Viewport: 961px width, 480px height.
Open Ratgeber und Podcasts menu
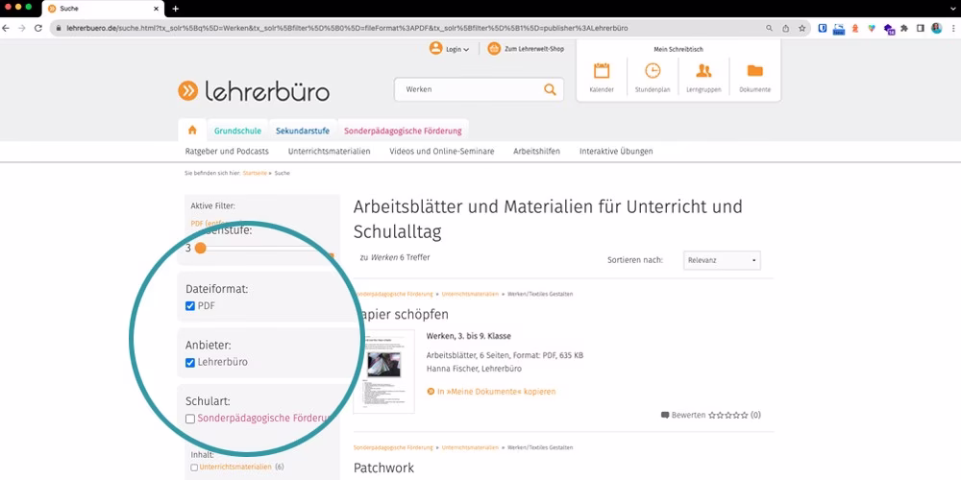coord(227,152)
